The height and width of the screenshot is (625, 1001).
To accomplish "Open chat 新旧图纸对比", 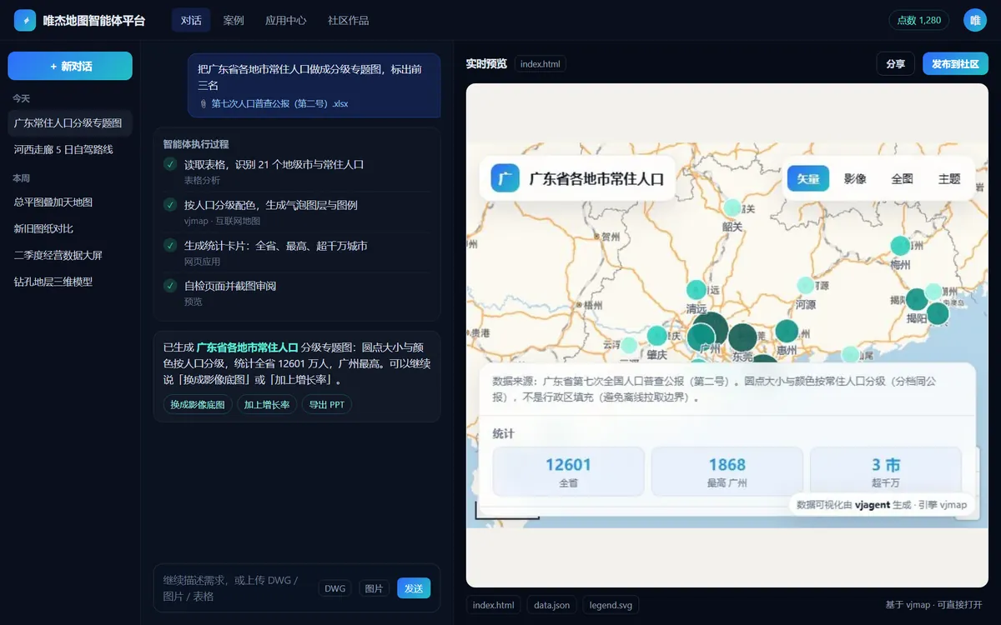I will pos(70,228).
